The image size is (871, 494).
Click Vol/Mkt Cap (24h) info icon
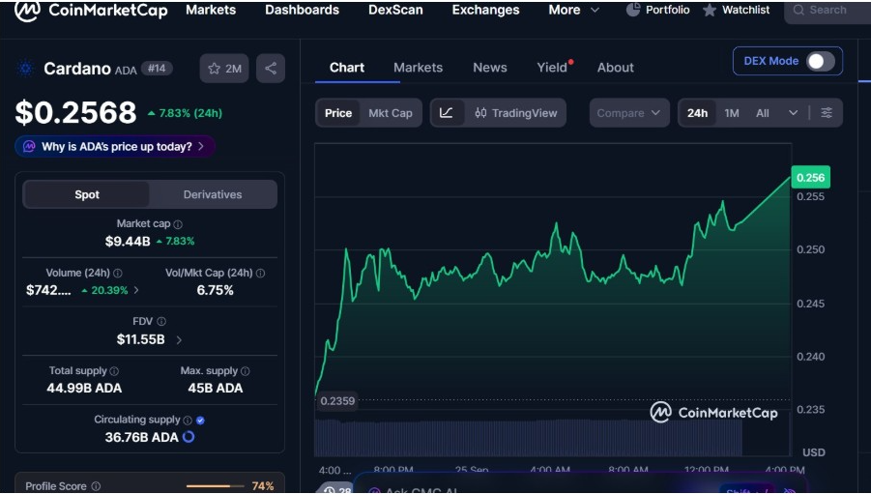[260, 274]
